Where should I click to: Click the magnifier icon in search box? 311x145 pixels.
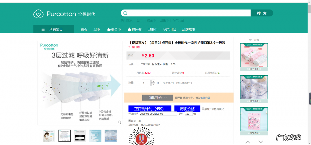click(125, 13)
